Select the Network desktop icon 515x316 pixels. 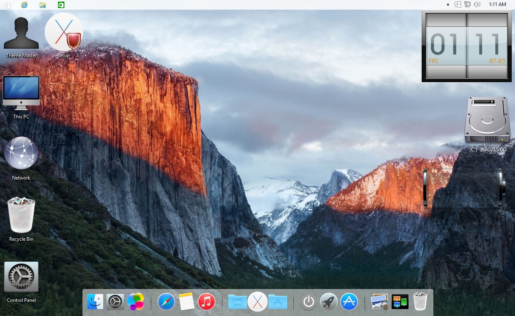click(x=21, y=158)
